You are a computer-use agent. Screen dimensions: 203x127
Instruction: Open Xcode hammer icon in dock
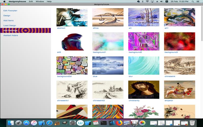point(42,123)
